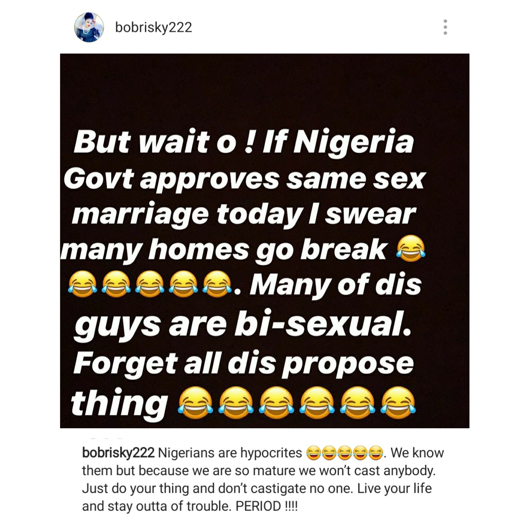Click the laughing emoji after 'go break'
The height and width of the screenshot is (525, 525).
pyautogui.click(x=411, y=248)
